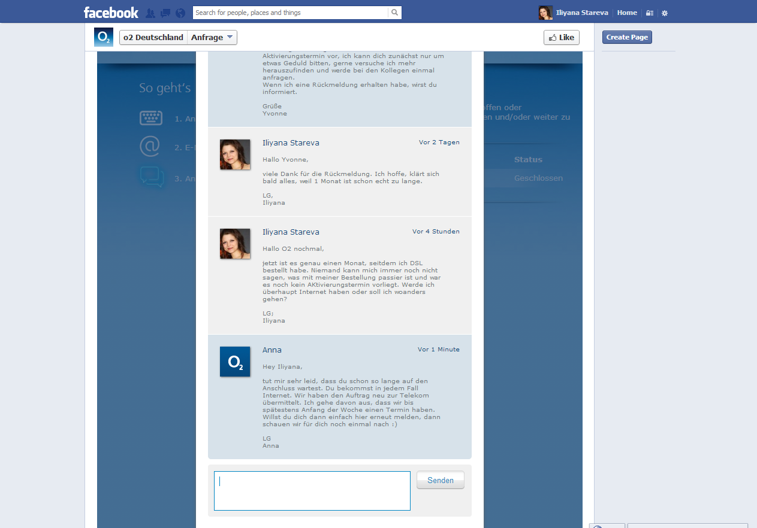This screenshot has height=528, width=757.
Task: Open friend requests icon in top bar
Action: 150,13
